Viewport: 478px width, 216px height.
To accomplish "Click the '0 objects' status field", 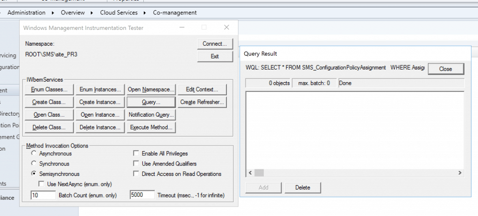I will (268, 83).
